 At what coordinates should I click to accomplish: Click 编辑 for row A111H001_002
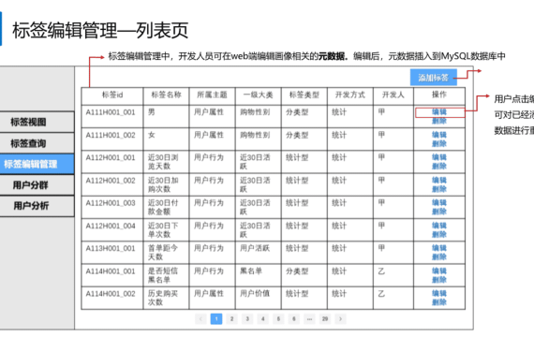(439, 135)
